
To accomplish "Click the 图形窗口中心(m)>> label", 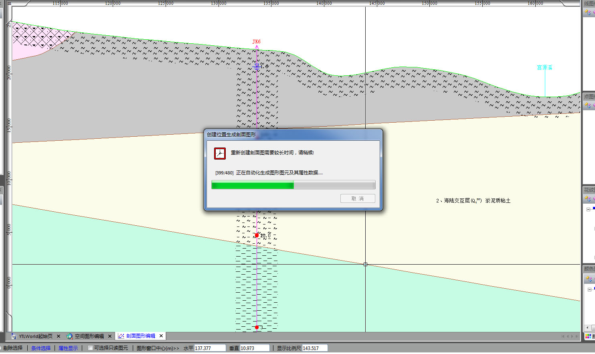I will (158, 348).
